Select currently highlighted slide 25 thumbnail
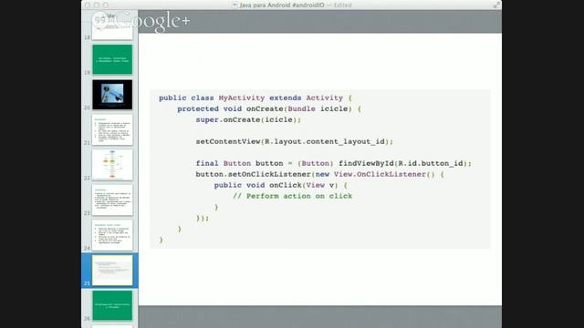Viewport: 584px width, 328px height. pos(112,271)
